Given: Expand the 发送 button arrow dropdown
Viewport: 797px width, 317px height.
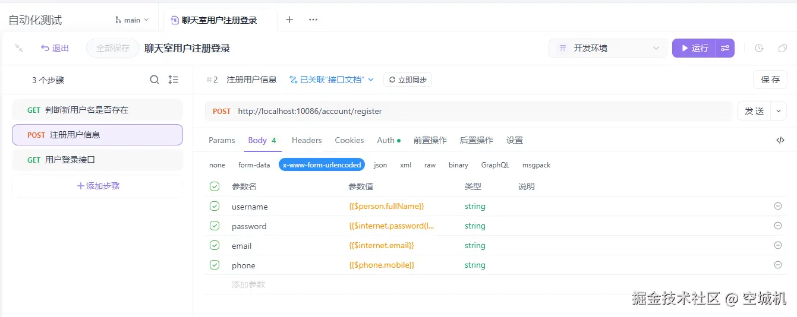Looking at the screenshot, I should [779, 111].
